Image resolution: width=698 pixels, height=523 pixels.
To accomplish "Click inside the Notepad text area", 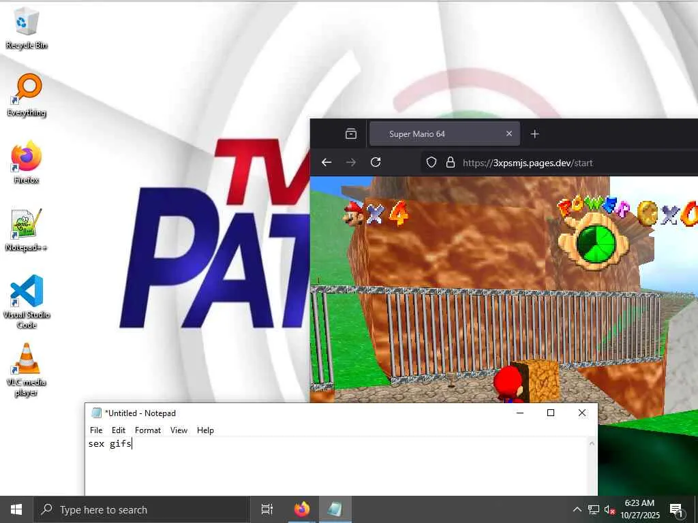I will [x=337, y=466].
